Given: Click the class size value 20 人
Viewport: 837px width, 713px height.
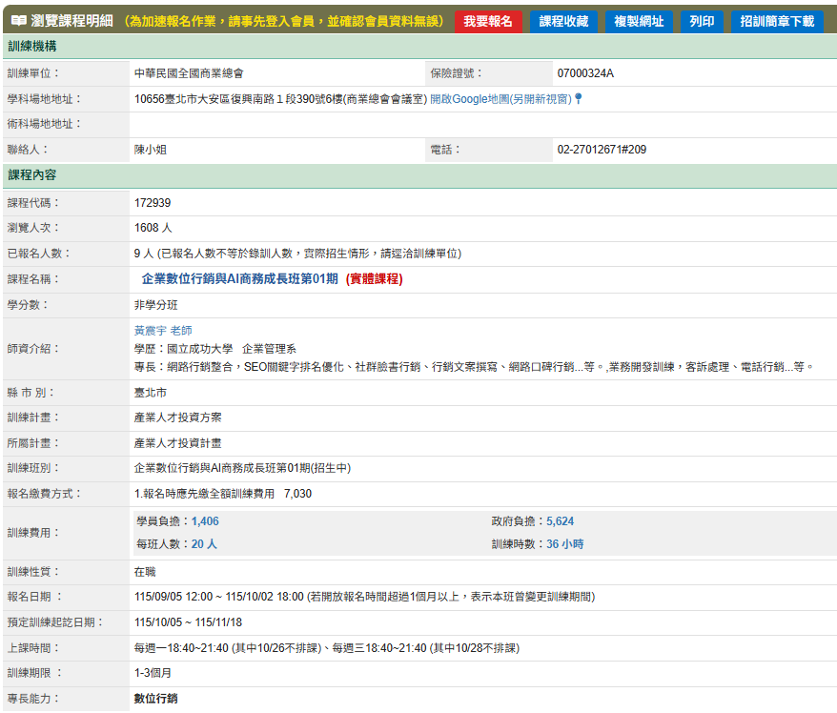Looking at the screenshot, I should tap(204, 544).
